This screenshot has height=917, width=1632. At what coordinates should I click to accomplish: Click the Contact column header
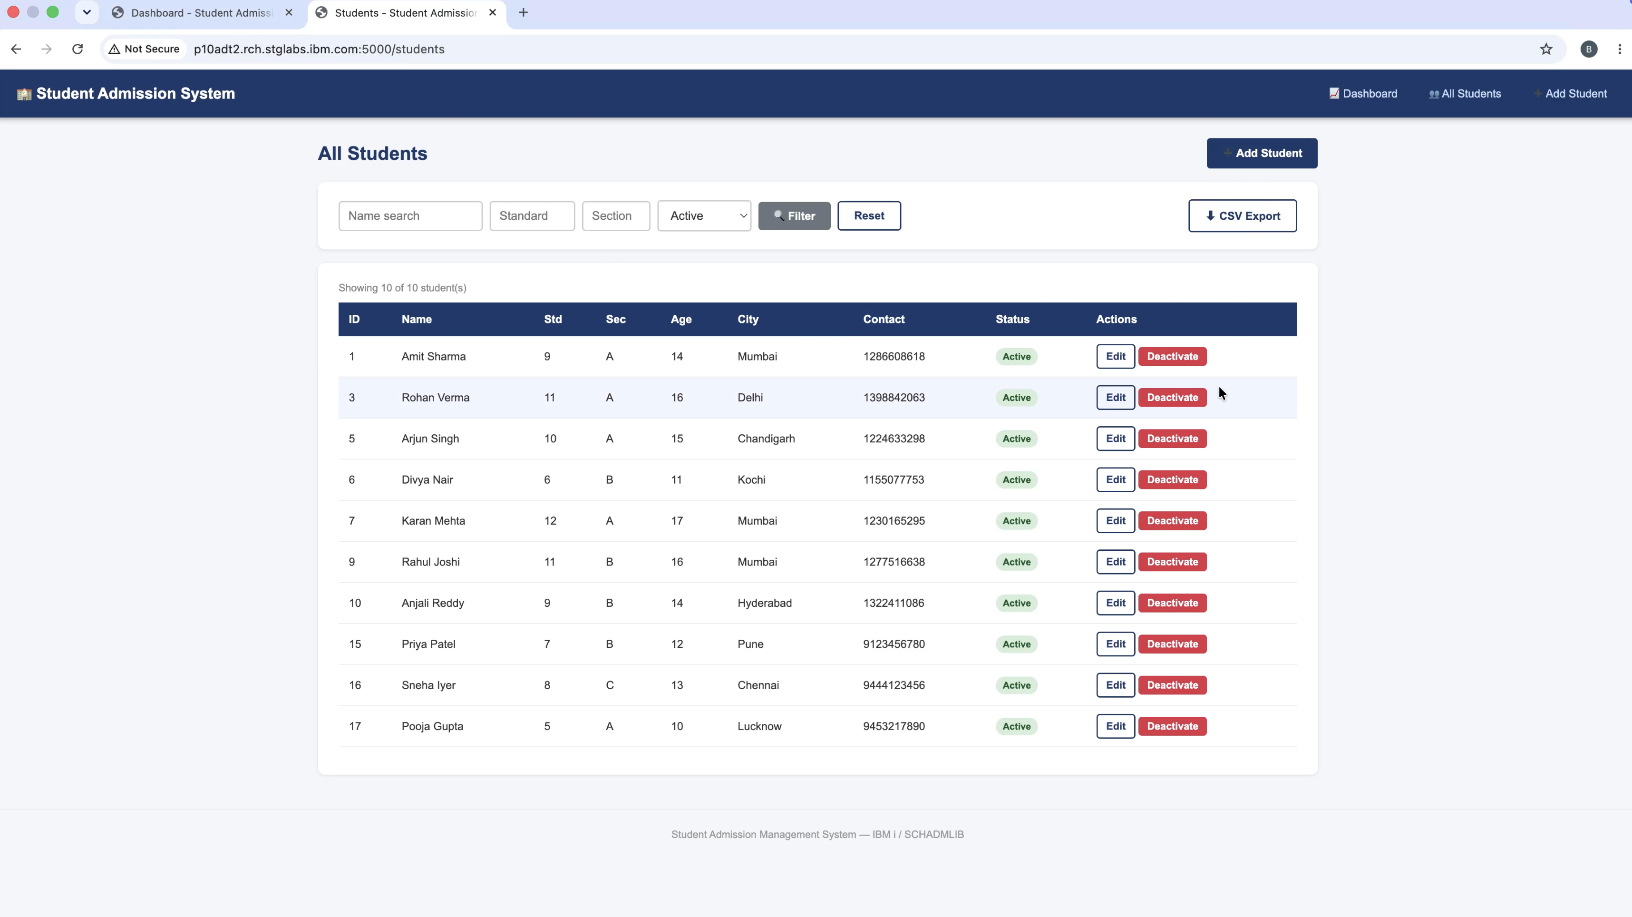(x=883, y=320)
